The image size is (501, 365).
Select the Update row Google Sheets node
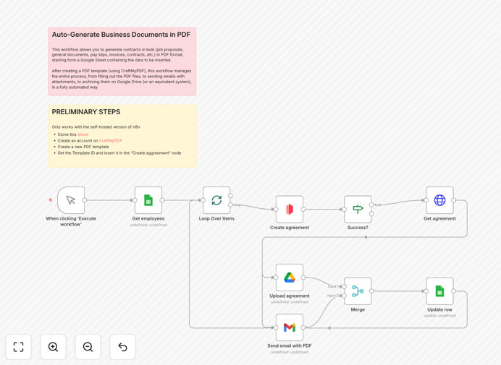point(439,291)
